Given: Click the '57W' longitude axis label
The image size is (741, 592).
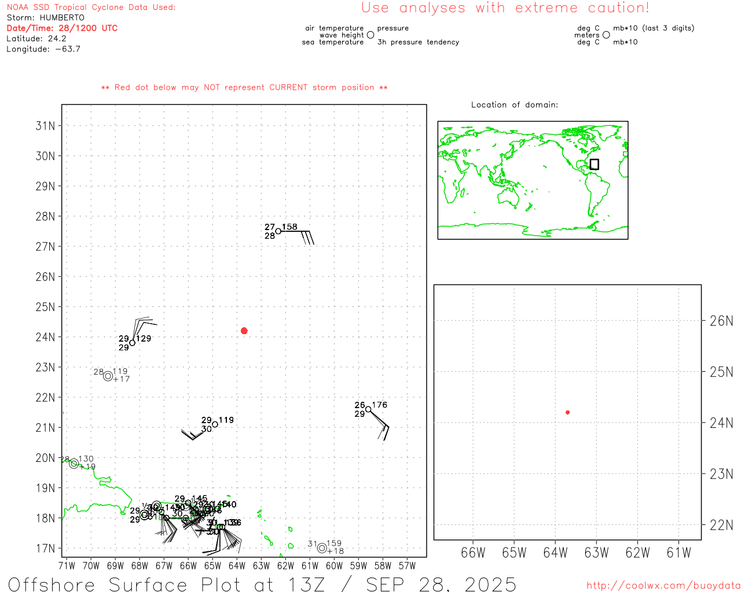Looking at the screenshot, I should 407,566.
